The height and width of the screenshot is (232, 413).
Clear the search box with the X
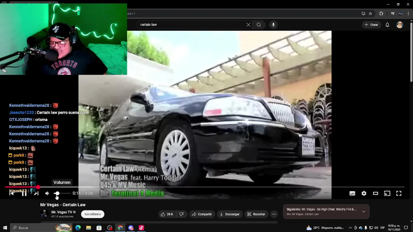tap(248, 25)
